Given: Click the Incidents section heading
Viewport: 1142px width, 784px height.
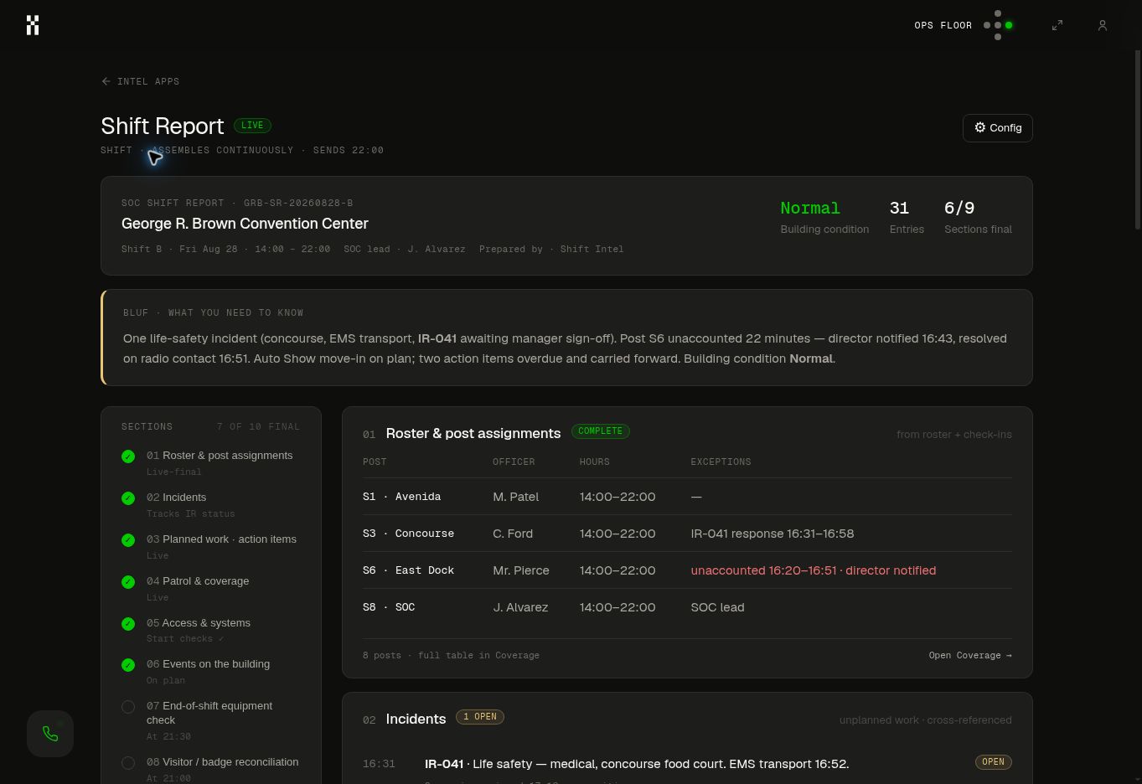Looking at the screenshot, I should click(416, 719).
